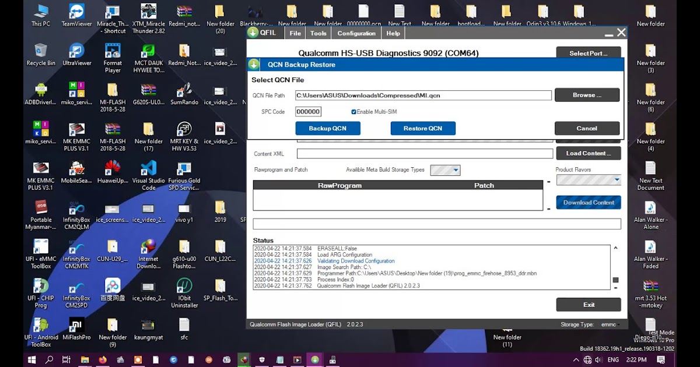Open Portable Myanmar desktop icon
Screen dimensions: 700x367
click(x=41, y=215)
